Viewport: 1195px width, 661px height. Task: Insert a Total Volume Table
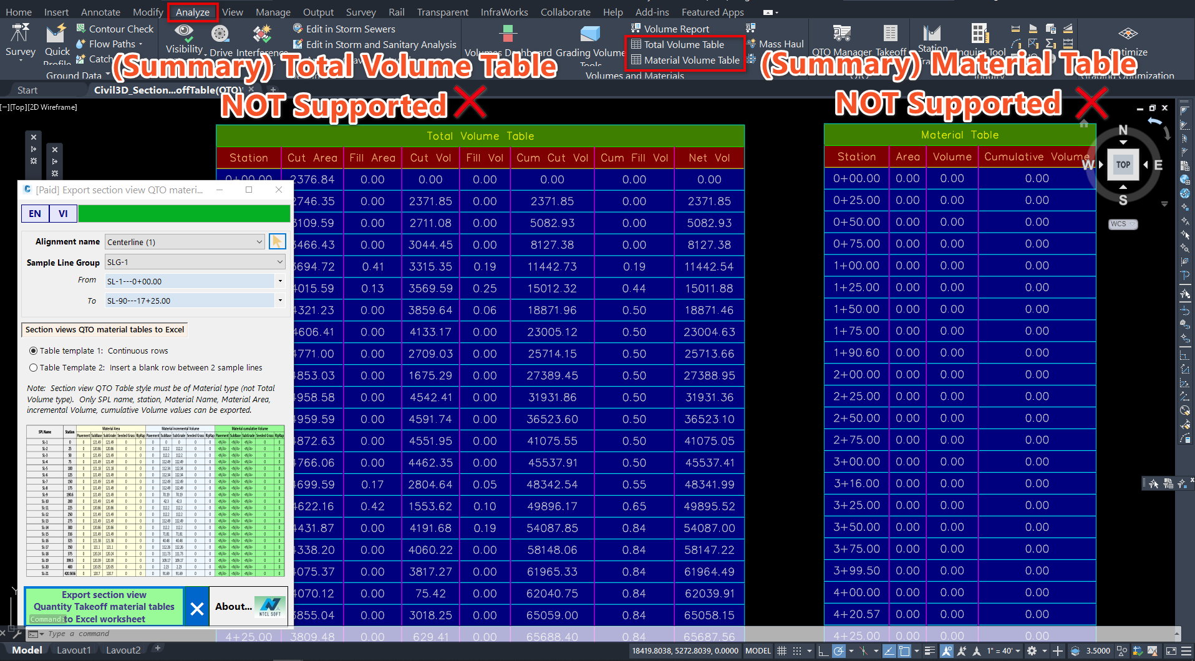(x=677, y=44)
